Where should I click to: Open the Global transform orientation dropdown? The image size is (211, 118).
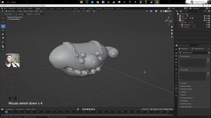point(78,11)
